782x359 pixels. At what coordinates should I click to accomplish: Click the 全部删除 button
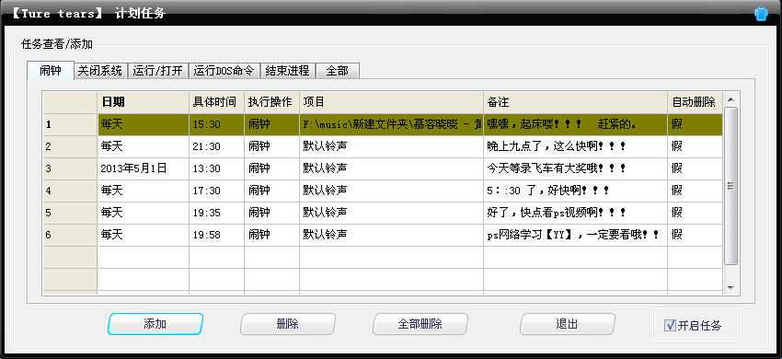[x=420, y=324]
